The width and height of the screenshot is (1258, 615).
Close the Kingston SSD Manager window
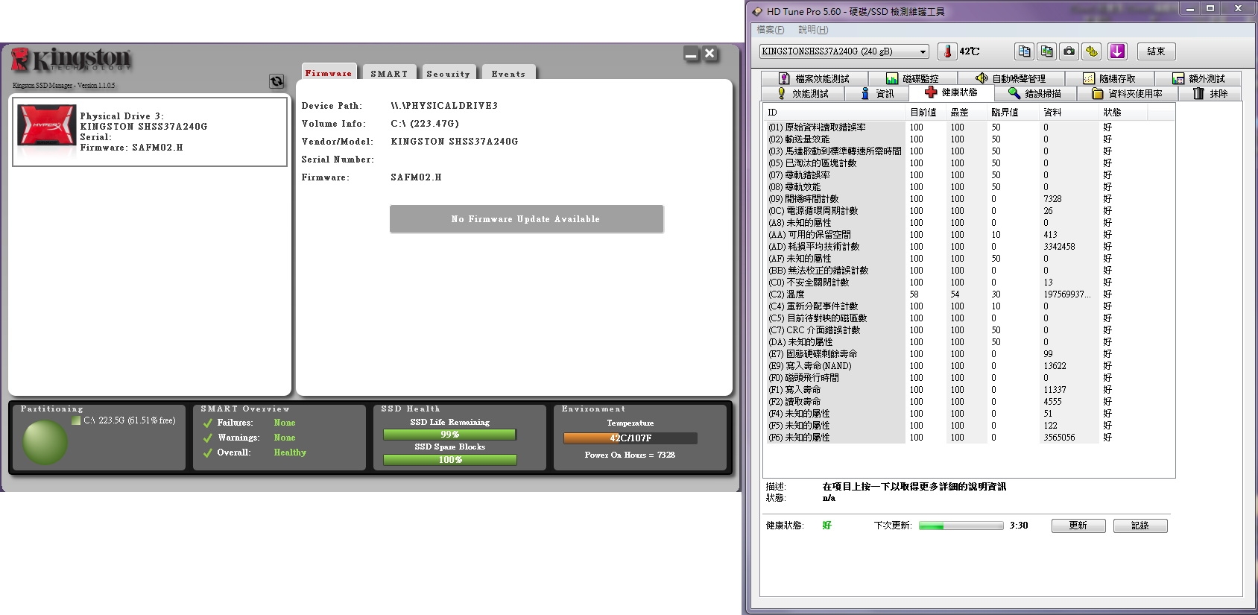tap(710, 54)
